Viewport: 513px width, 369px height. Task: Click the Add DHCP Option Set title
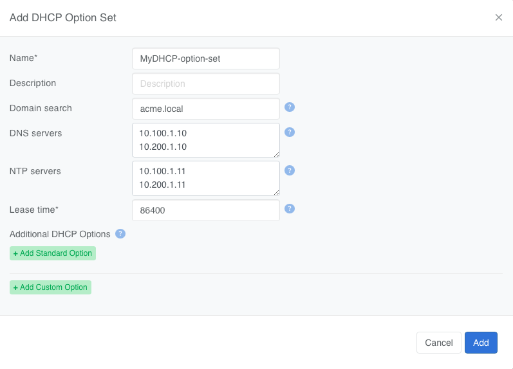pyautogui.click(x=63, y=18)
